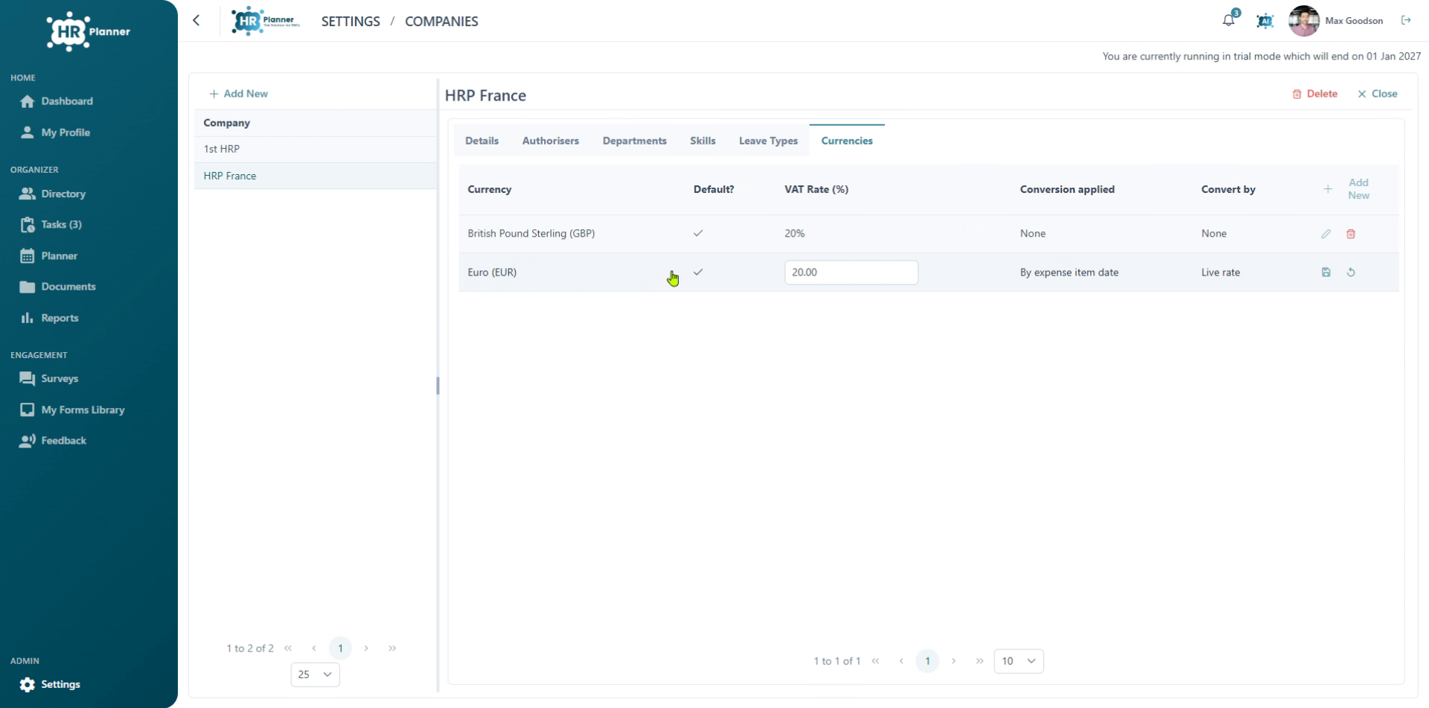
Task: Delete the British Pound Sterling currency
Action: point(1351,234)
